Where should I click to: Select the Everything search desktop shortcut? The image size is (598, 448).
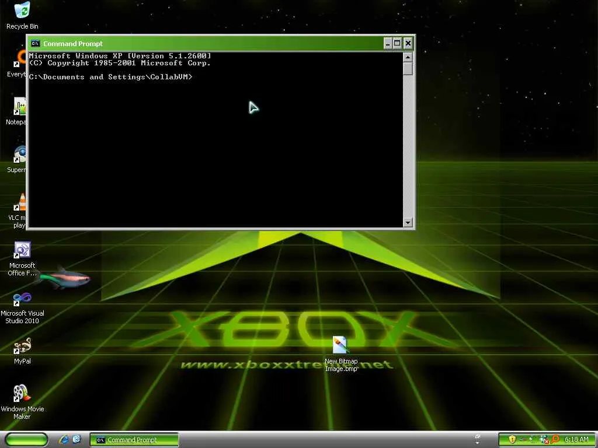tap(17, 63)
